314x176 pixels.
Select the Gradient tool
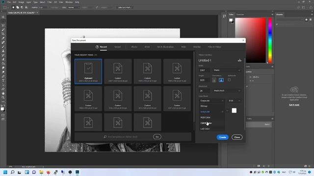[3, 64]
